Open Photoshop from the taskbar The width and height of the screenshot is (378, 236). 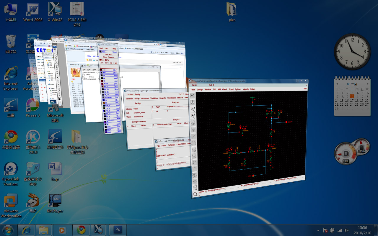click(x=118, y=230)
